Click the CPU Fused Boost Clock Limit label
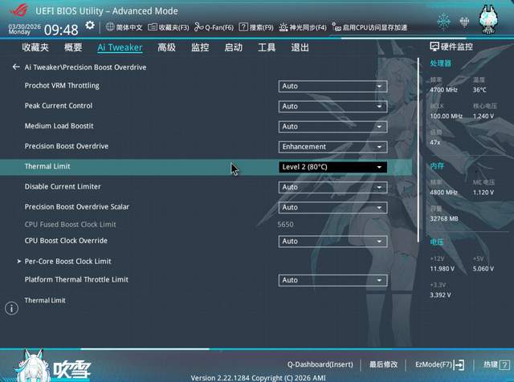This screenshot has height=382, width=514. pyautogui.click(x=70, y=225)
